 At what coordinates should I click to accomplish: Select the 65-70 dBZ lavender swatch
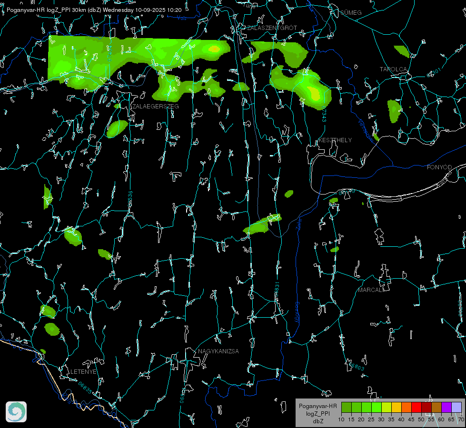pyautogui.click(x=456, y=407)
